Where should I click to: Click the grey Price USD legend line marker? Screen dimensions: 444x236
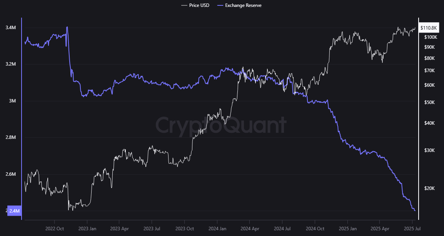pos(184,5)
